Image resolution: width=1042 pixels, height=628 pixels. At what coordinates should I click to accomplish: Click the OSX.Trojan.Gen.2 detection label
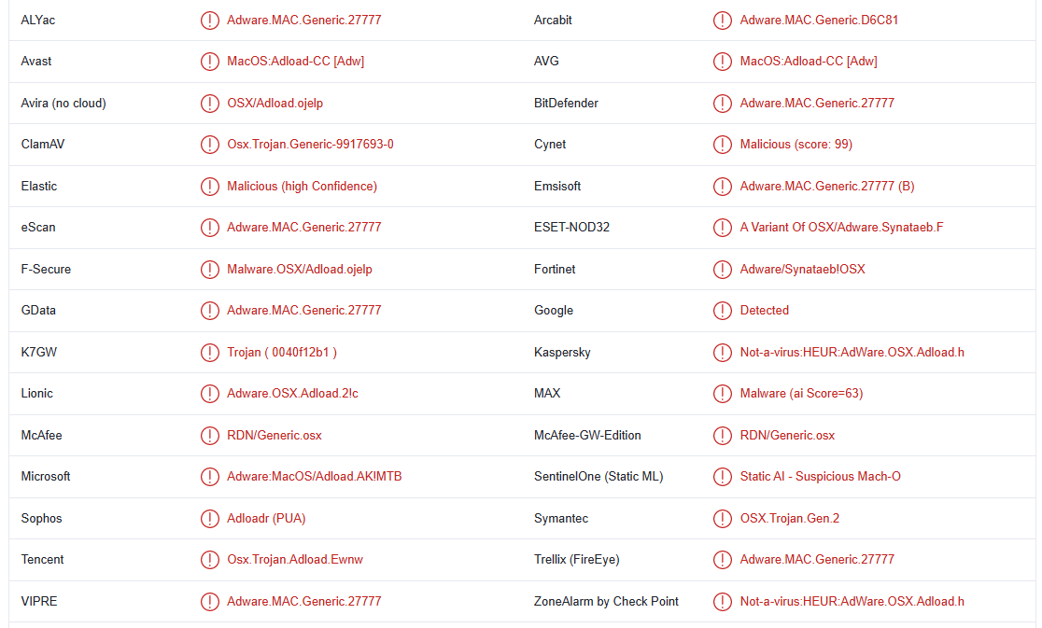pos(789,519)
